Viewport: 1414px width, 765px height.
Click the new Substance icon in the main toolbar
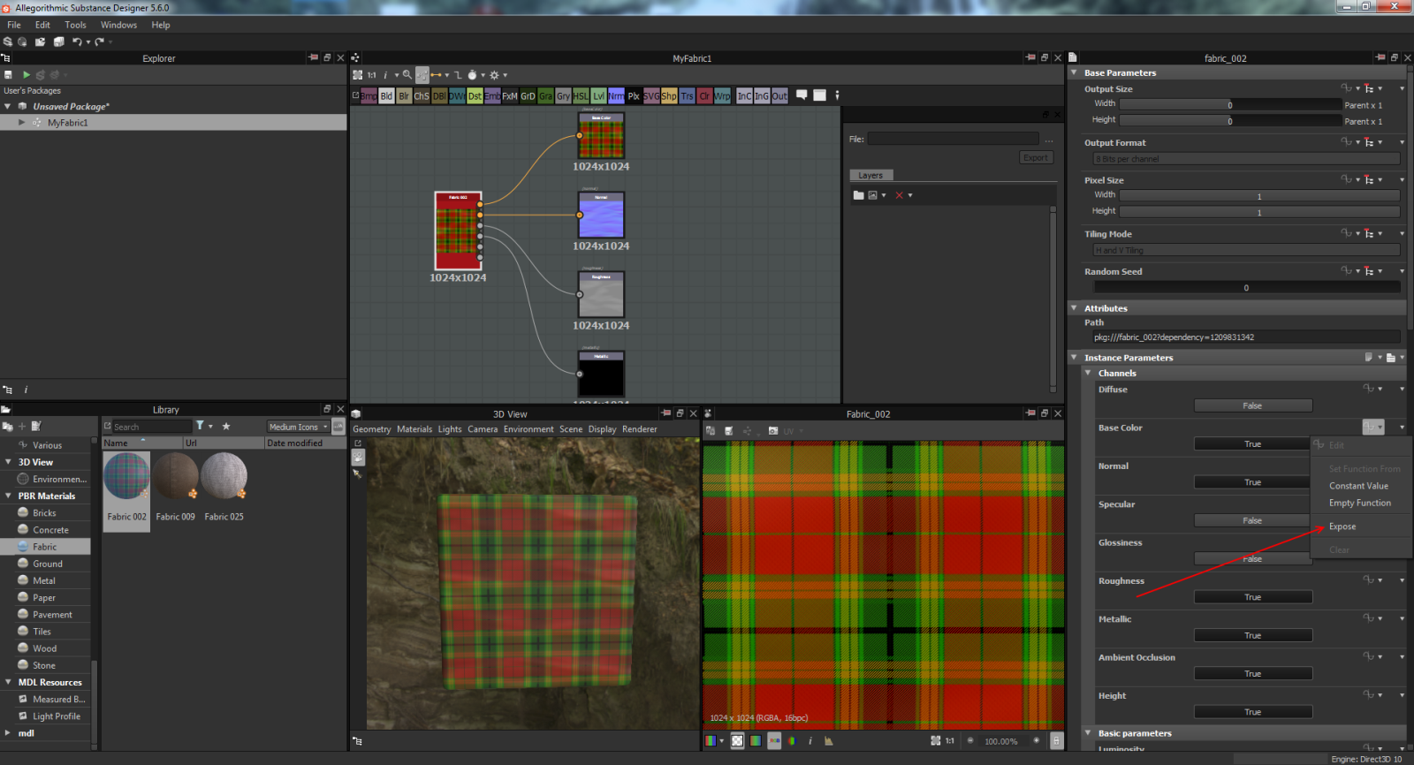tap(8, 42)
